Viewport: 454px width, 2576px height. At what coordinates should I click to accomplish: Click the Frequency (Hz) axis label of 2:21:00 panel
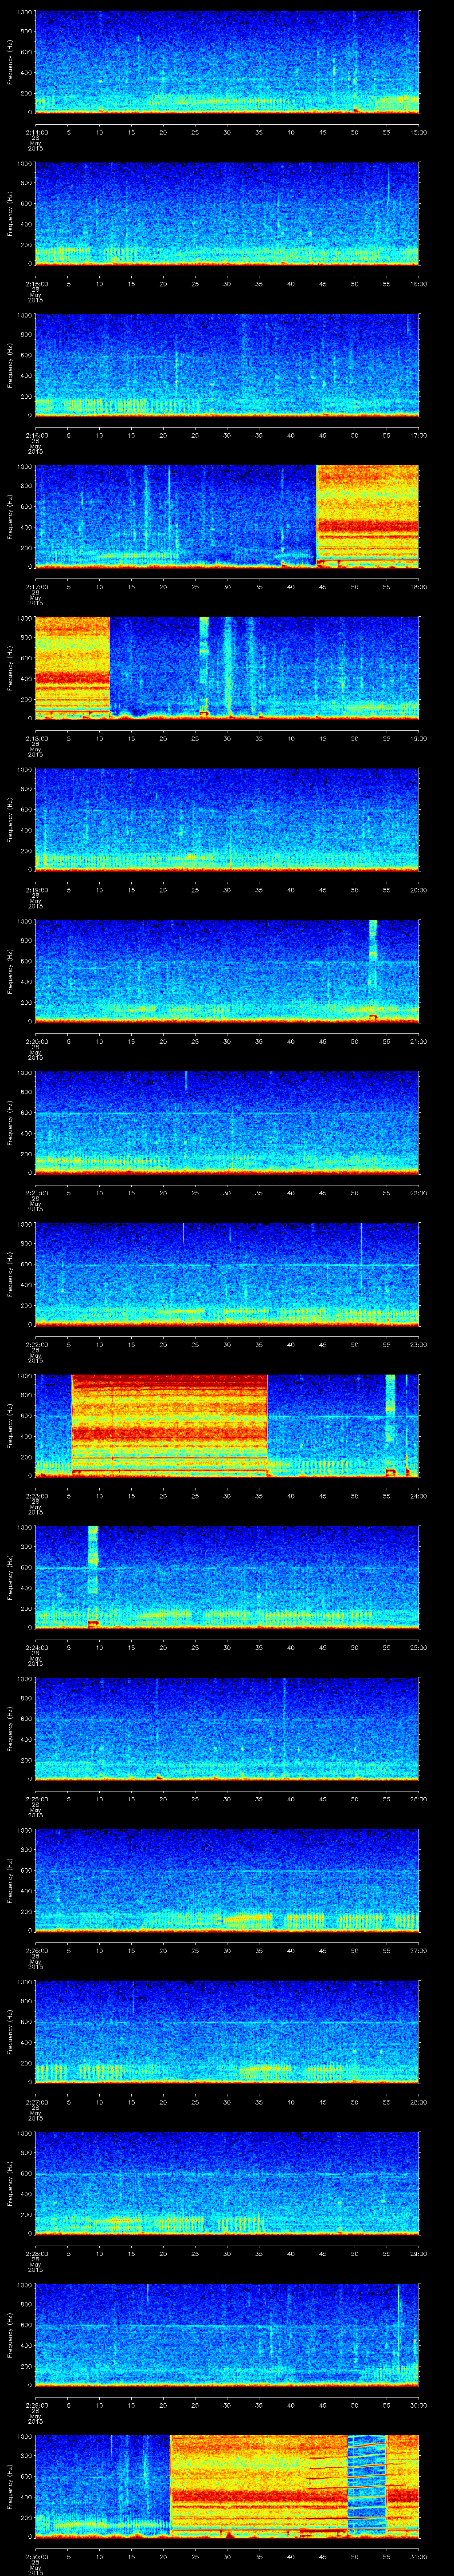point(10,1121)
